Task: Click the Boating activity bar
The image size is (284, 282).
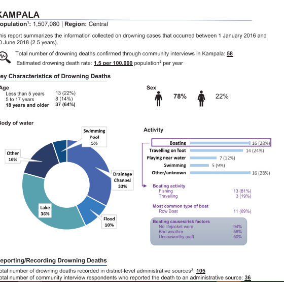Action: coord(220,143)
